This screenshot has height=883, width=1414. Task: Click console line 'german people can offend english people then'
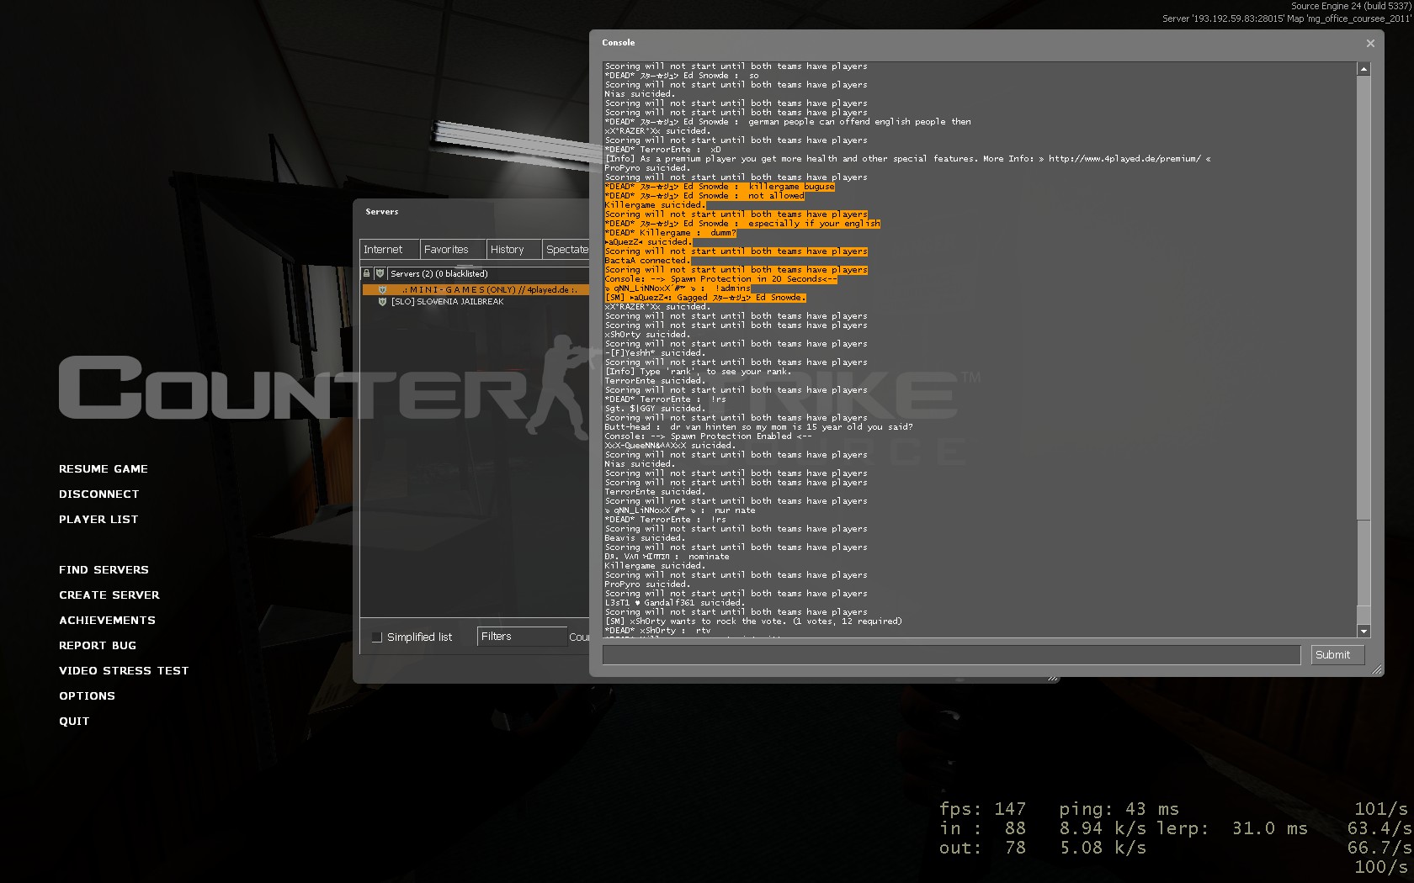(x=788, y=122)
